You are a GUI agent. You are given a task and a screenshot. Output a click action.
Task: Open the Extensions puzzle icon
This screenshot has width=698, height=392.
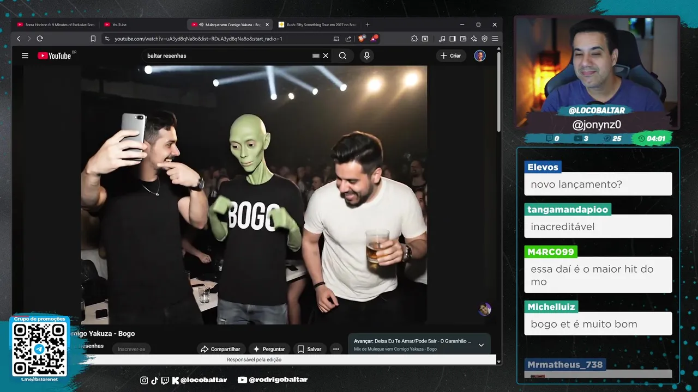pos(414,39)
